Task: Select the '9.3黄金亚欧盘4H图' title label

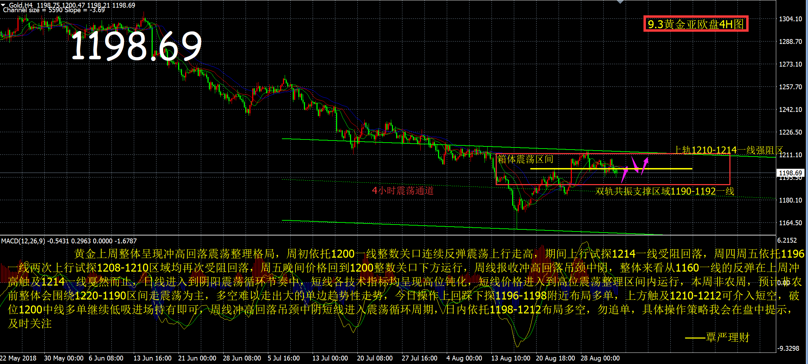Action: (696, 24)
